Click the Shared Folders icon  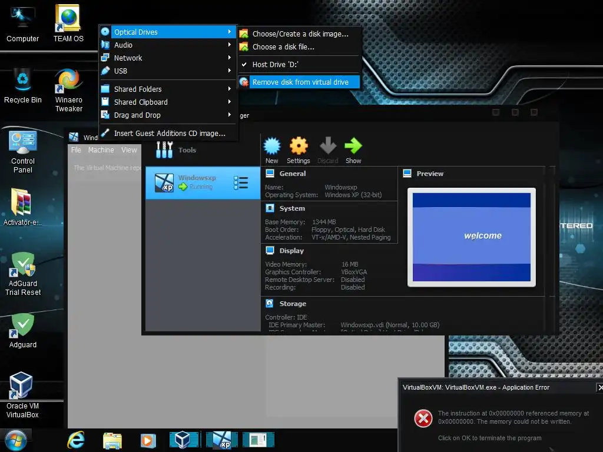pyautogui.click(x=105, y=89)
